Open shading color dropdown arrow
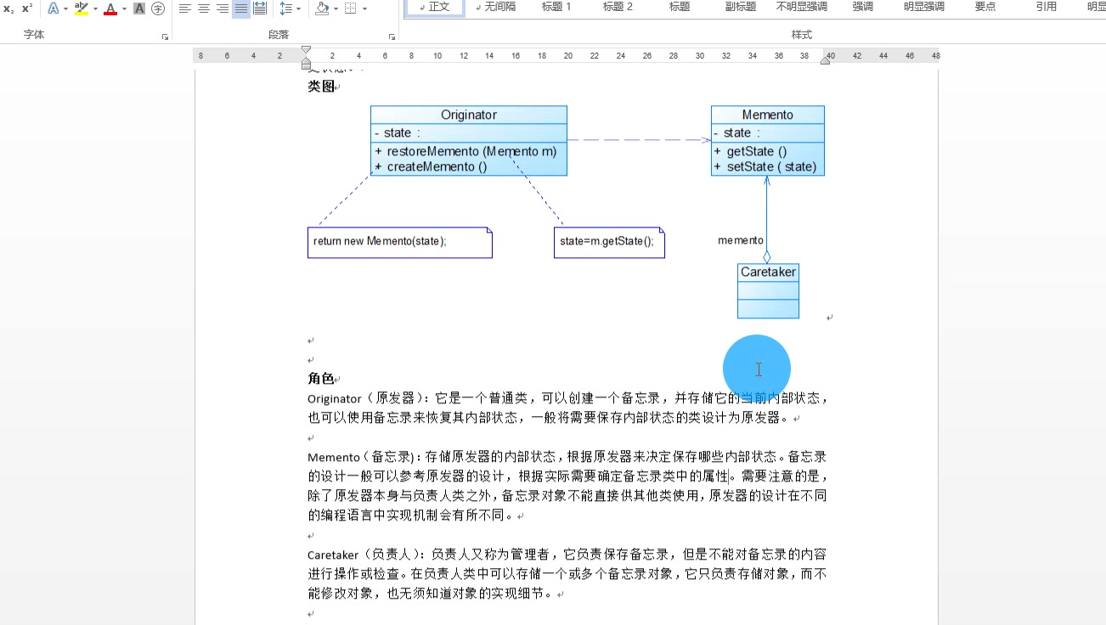 click(336, 8)
